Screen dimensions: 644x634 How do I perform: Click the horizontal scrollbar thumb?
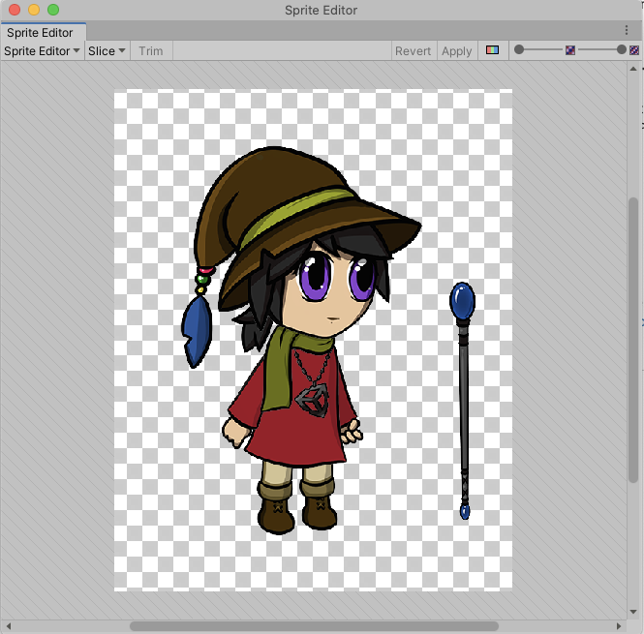pyautogui.click(x=314, y=626)
